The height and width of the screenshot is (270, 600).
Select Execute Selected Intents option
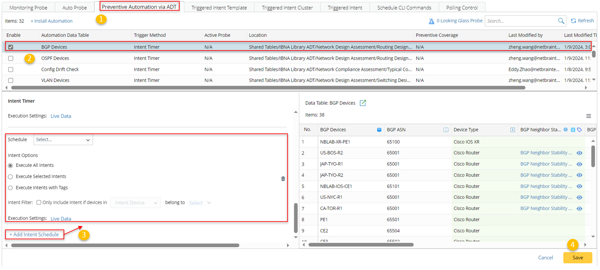click(11, 176)
